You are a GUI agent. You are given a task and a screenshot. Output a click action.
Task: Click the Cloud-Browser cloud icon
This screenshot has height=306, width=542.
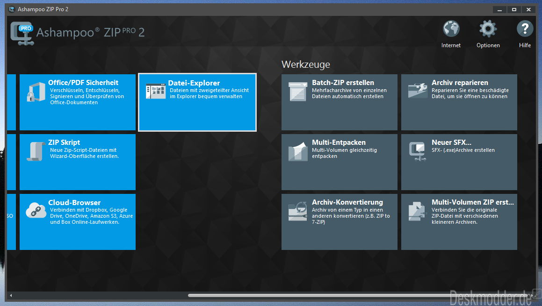coord(36,210)
